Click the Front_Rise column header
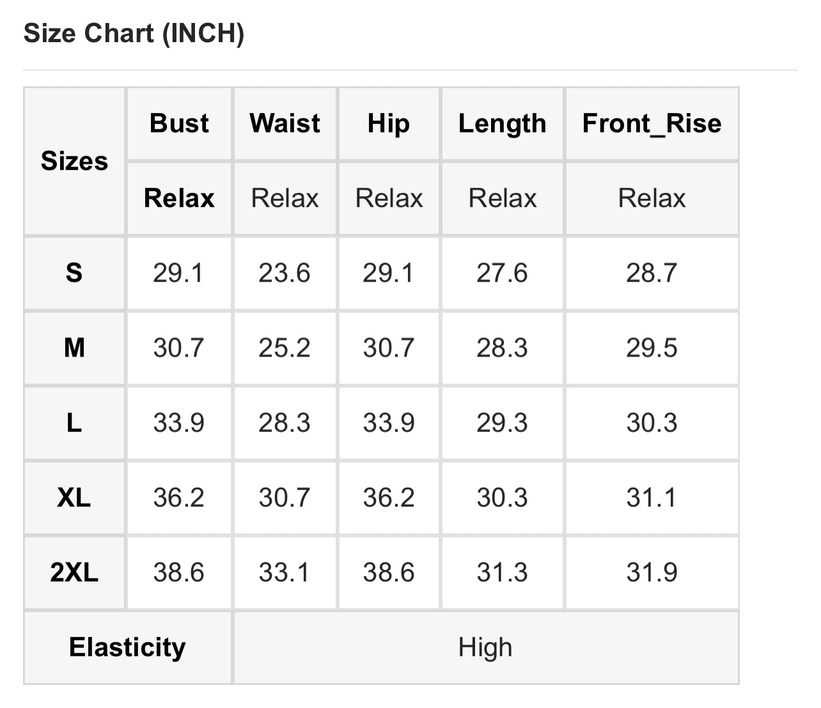The height and width of the screenshot is (708, 821). point(652,123)
